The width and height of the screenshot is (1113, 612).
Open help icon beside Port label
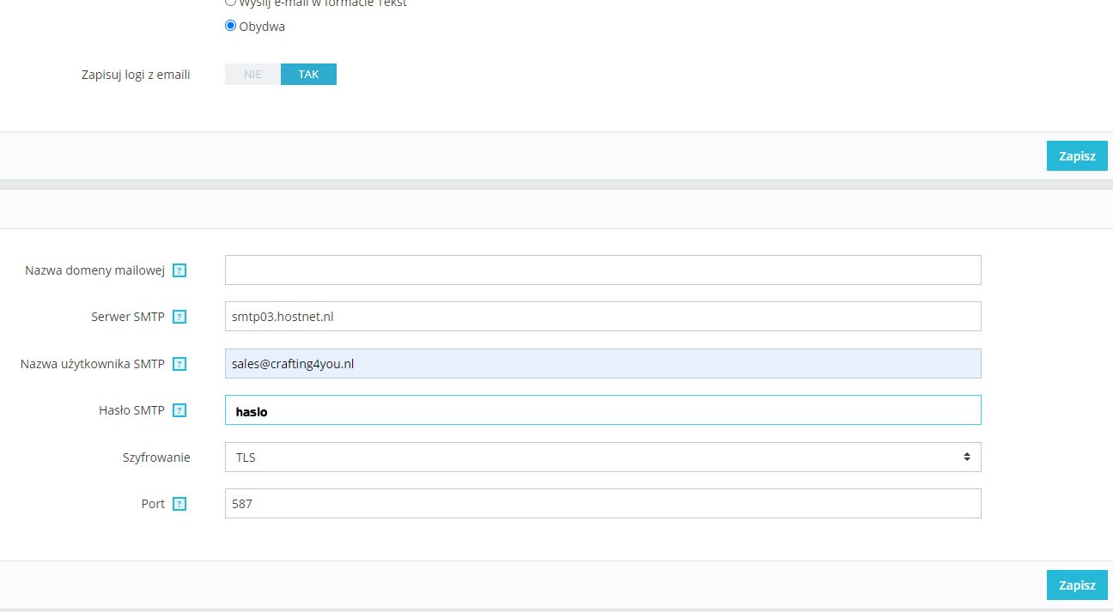tap(179, 504)
